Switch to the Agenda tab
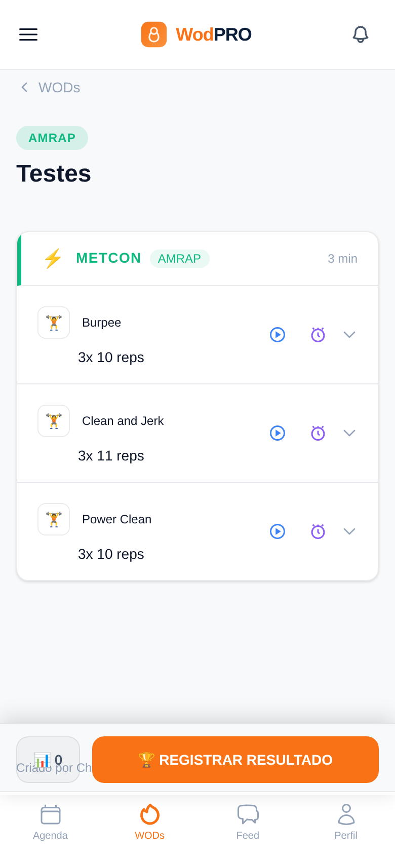This screenshot has height=856, width=395. [50, 822]
